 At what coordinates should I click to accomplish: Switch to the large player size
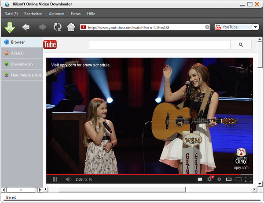point(238,179)
